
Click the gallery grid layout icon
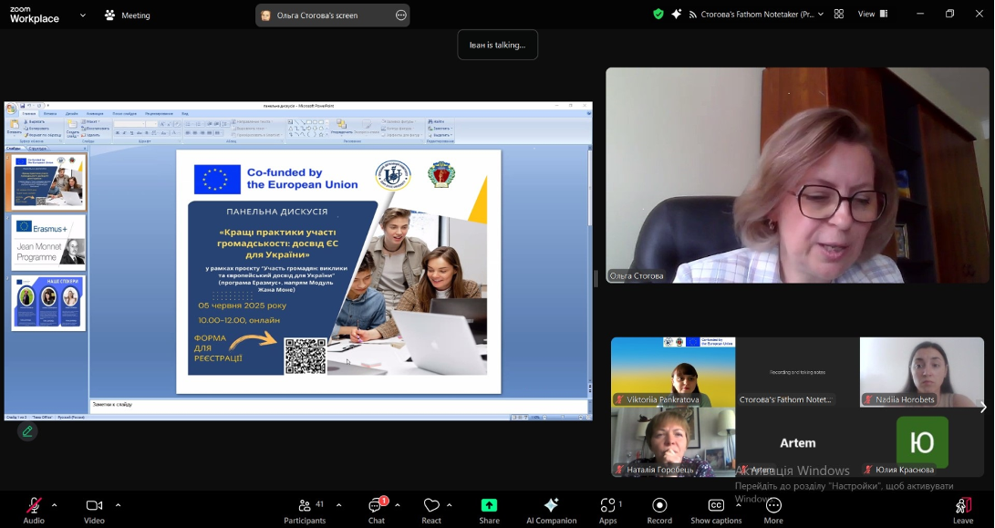(x=839, y=14)
